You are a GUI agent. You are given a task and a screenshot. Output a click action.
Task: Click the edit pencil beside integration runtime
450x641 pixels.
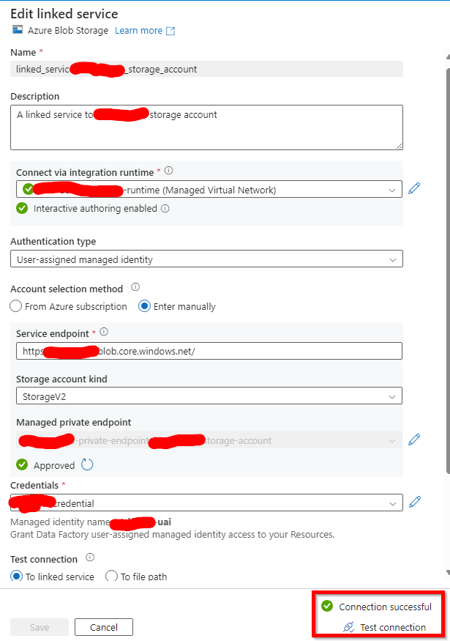tap(414, 188)
